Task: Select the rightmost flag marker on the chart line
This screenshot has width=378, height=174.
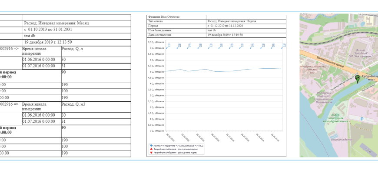Action: tap(284, 45)
